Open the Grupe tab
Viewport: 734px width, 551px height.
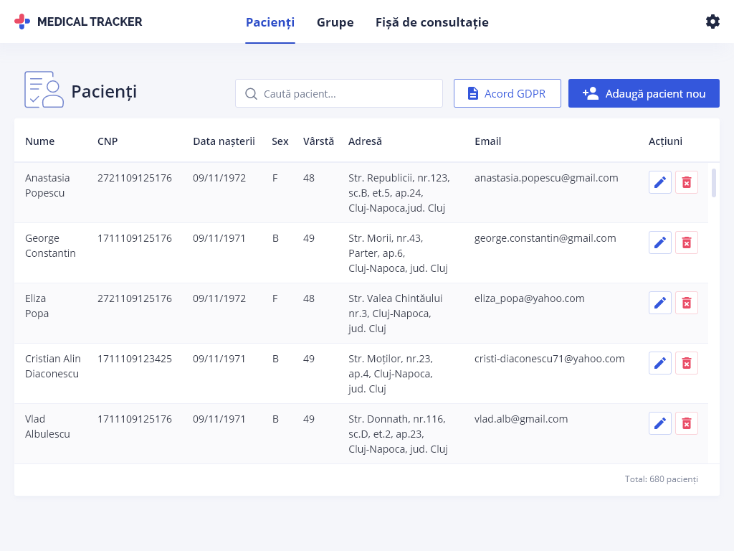click(x=335, y=22)
